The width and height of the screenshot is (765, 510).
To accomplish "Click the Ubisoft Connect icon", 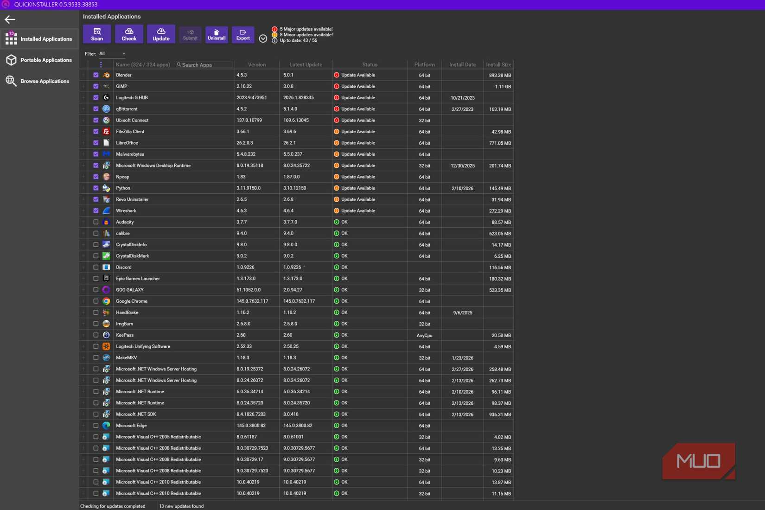I will click(106, 120).
